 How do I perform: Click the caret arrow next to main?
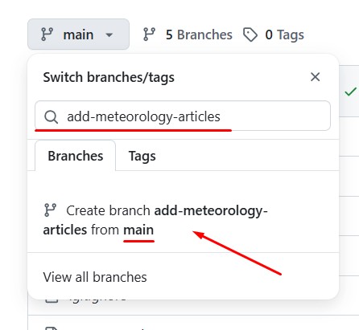(109, 35)
